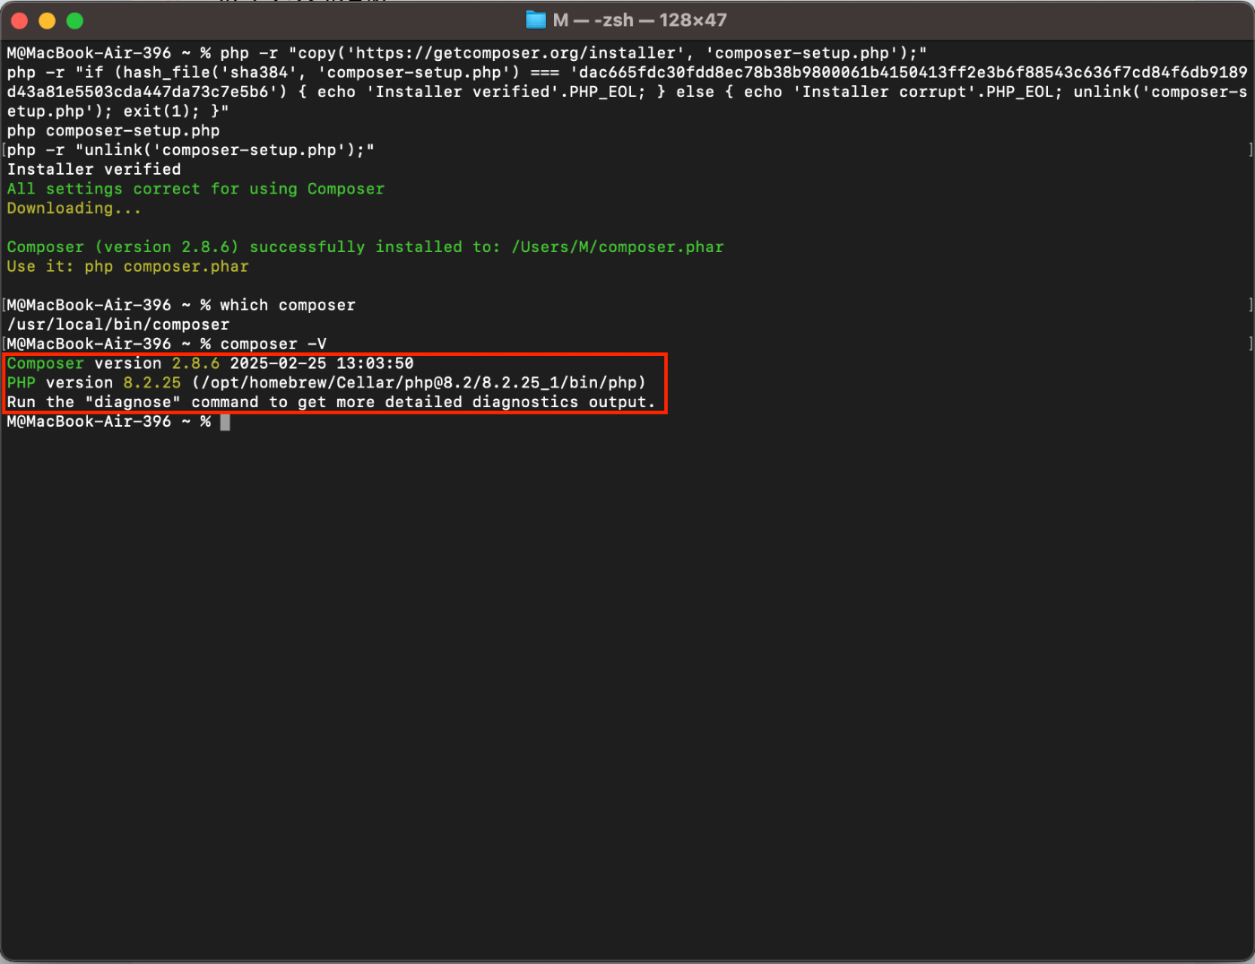The image size is (1255, 964).
Task: Click the yellow minimize window button
Action: tap(48, 21)
